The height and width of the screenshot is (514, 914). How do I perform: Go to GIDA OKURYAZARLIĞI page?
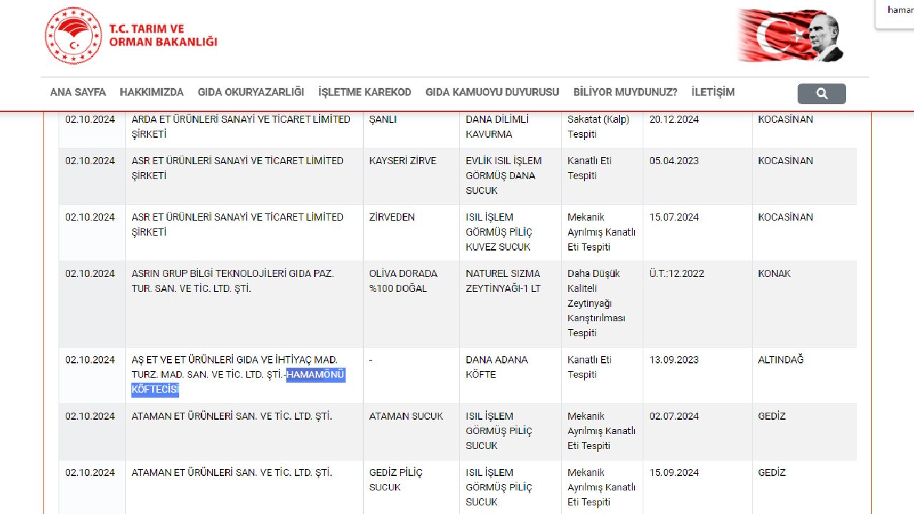click(251, 92)
